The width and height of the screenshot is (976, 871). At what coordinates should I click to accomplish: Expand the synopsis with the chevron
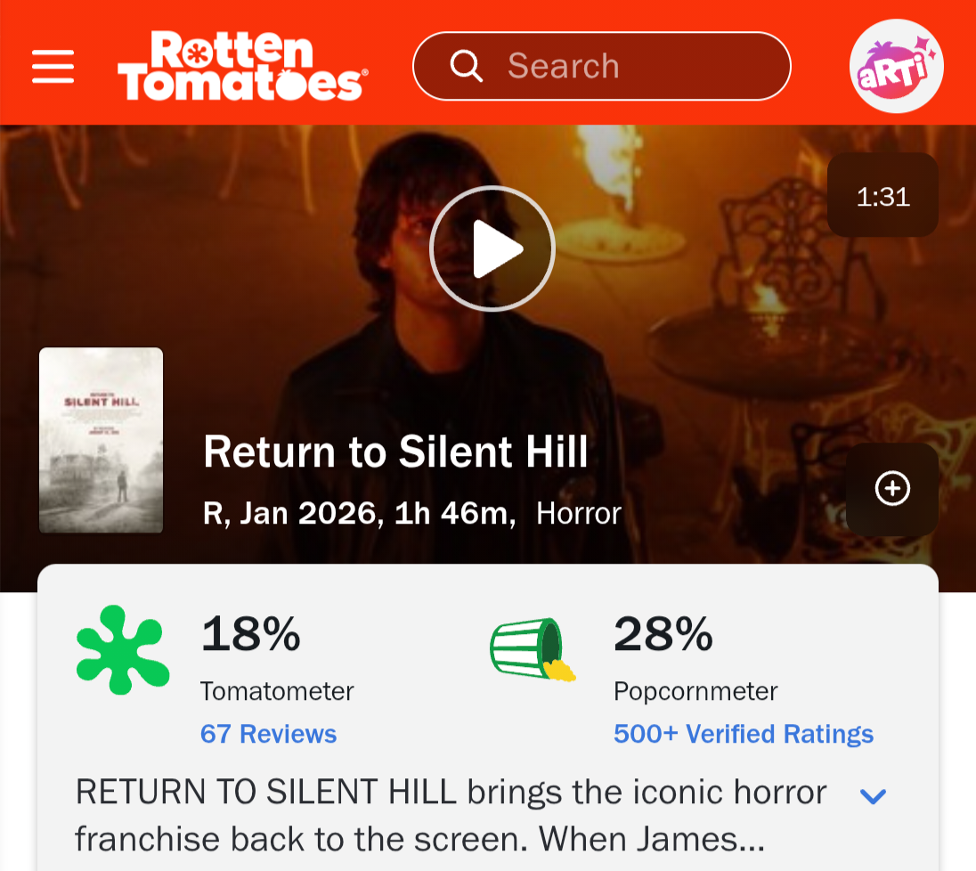pos(873,795)
